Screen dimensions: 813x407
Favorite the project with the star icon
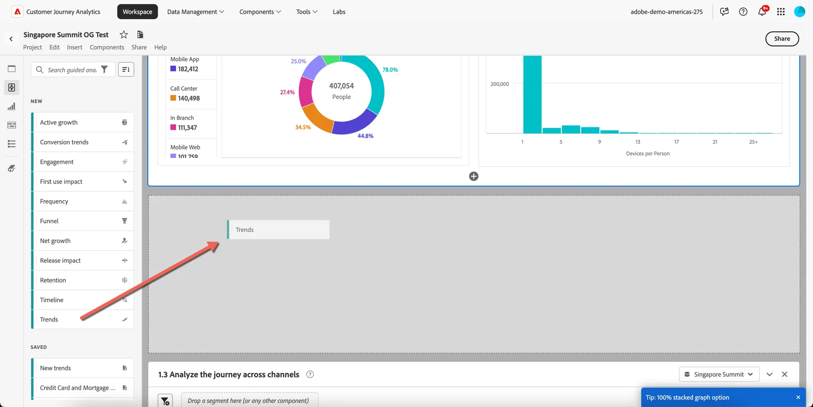click(124, 34)
